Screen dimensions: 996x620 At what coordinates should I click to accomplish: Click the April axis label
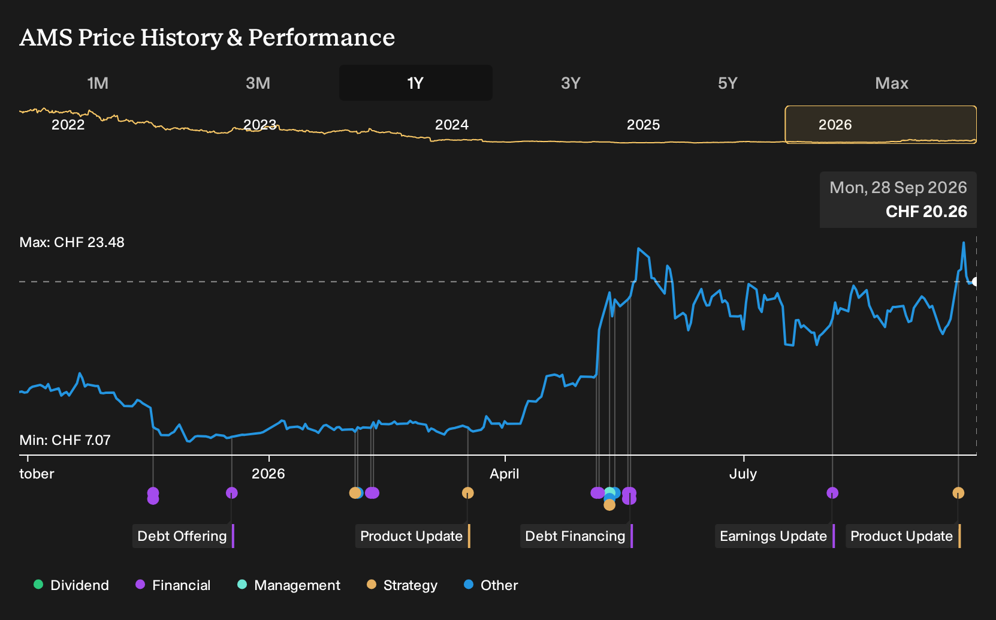click(x=505, y=474)
